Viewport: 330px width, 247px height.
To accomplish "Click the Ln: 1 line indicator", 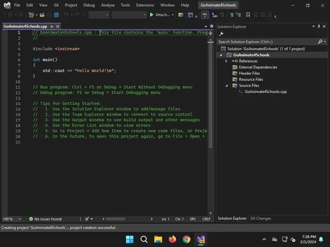I will pyautogui.click(x=165, y=219).
